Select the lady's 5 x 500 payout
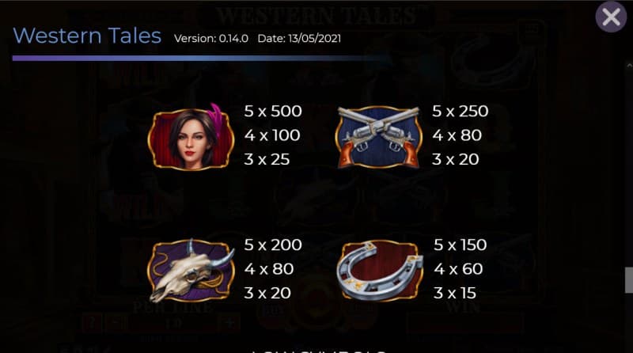This screenshot has height=353, width=633. click(x=273, y=111)
